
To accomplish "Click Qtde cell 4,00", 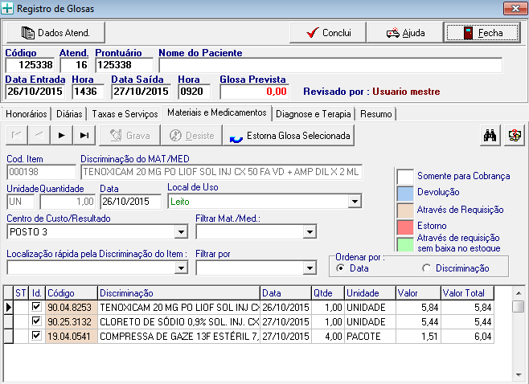I will click(x=328, y=336).
